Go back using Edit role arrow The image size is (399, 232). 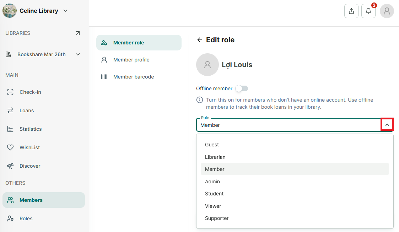click(x=200, y=40)
